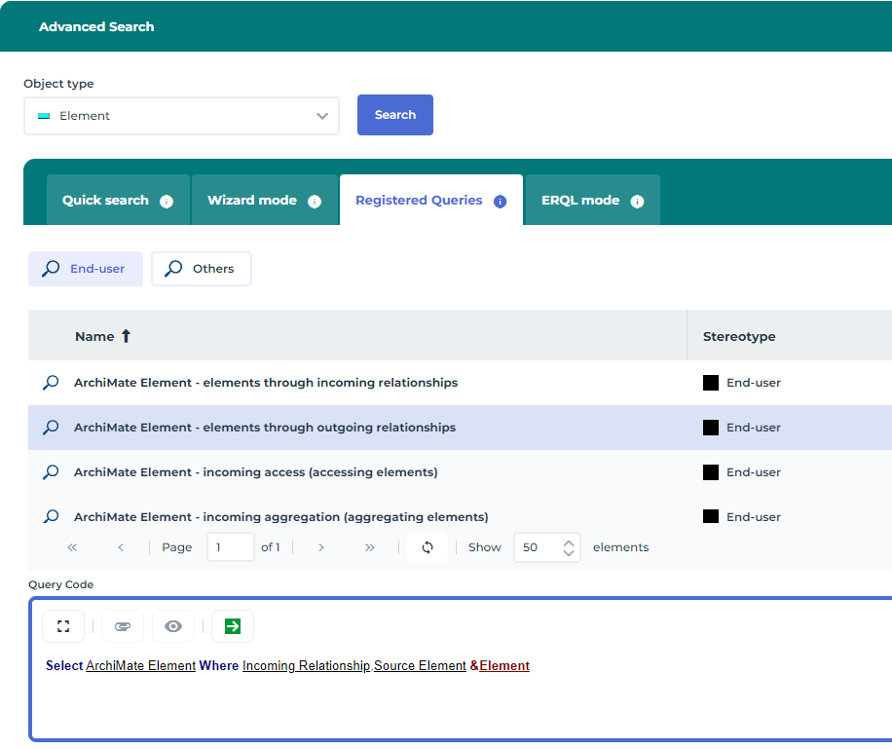Screen dimensions: 892x749
Task: Click the fullscreen expand icon in Query Code
Action: coord(63,626)
